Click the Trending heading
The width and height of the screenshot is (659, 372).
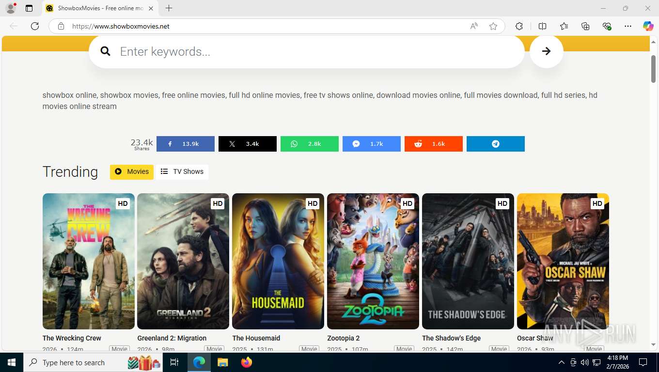70,171
